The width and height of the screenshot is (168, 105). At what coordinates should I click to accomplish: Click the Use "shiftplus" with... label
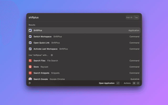click(x=38, y=55)
